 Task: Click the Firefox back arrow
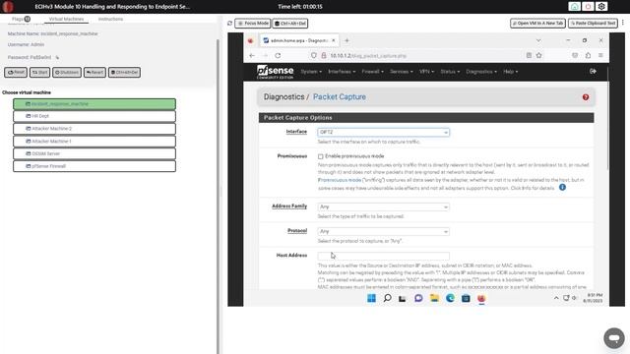252,55
